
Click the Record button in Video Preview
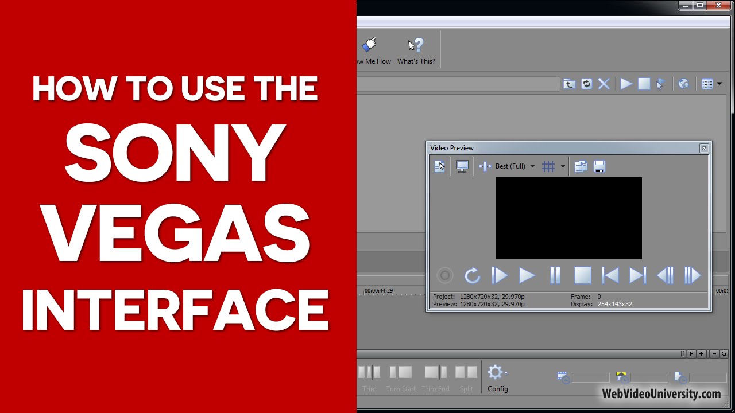(444, 276)
